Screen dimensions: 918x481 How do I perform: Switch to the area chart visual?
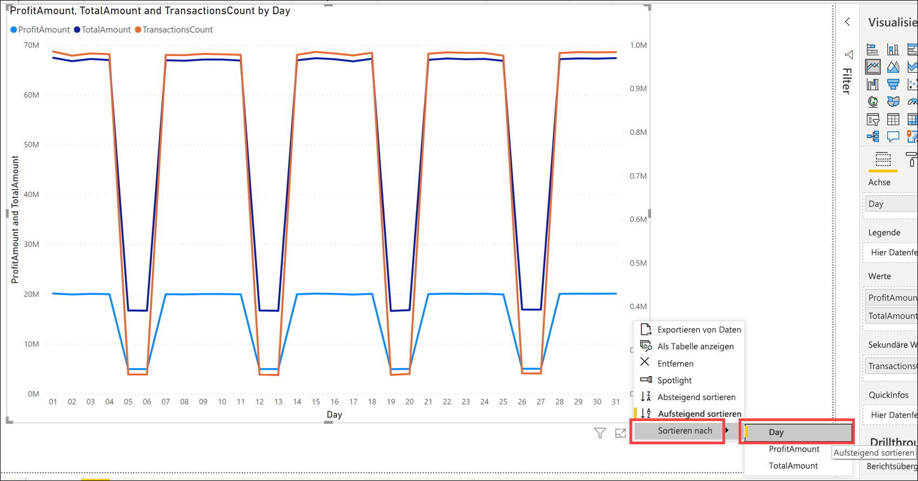[x=893, y=67]
